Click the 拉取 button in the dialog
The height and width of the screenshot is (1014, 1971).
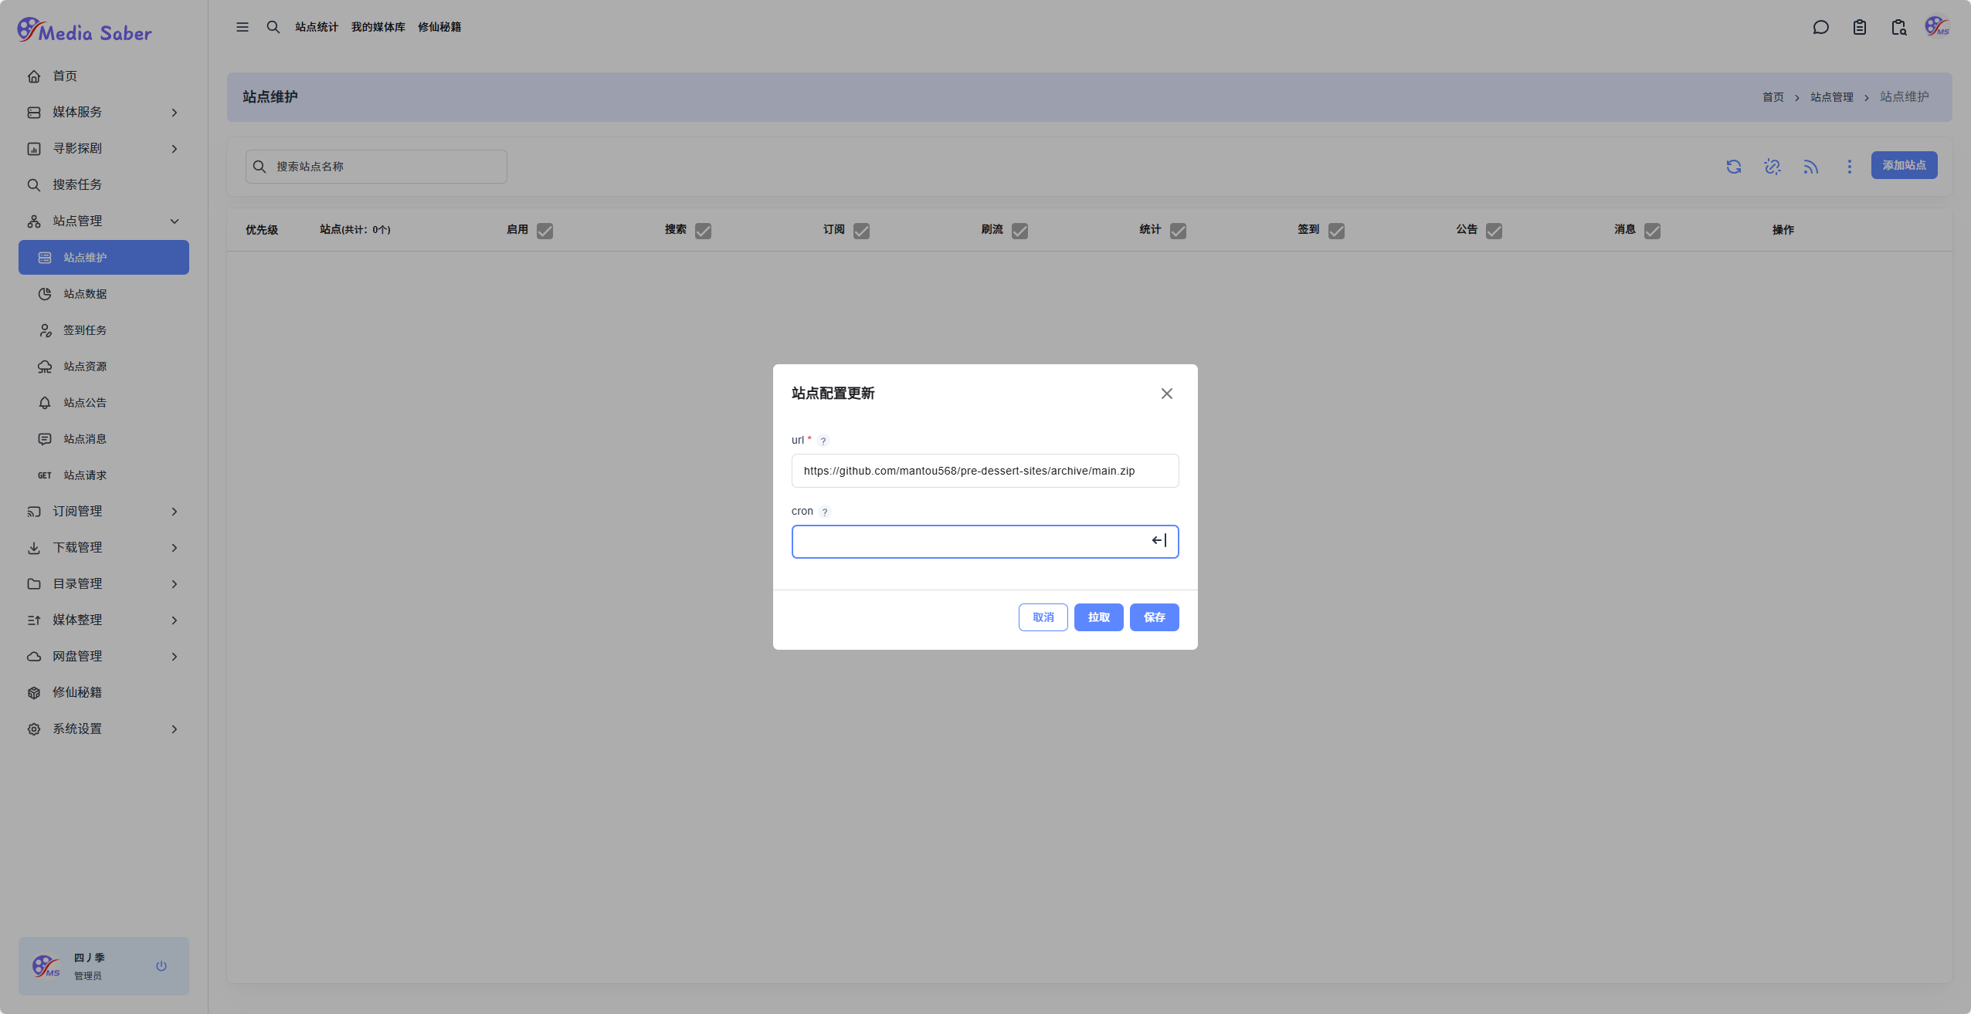pos(1098,617)
